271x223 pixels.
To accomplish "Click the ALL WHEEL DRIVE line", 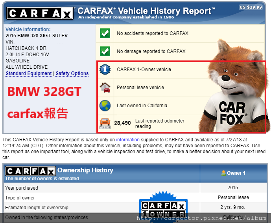I will (x=26, y=67).
